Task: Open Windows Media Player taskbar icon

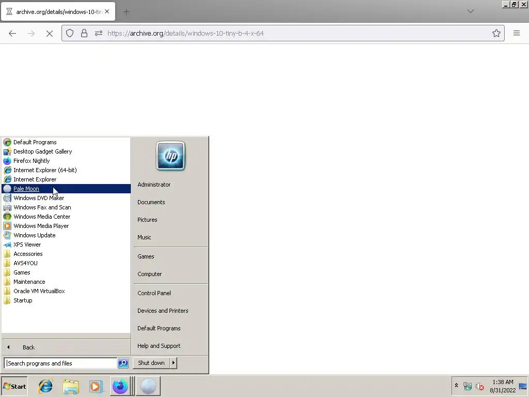Action: pos(96,386)
